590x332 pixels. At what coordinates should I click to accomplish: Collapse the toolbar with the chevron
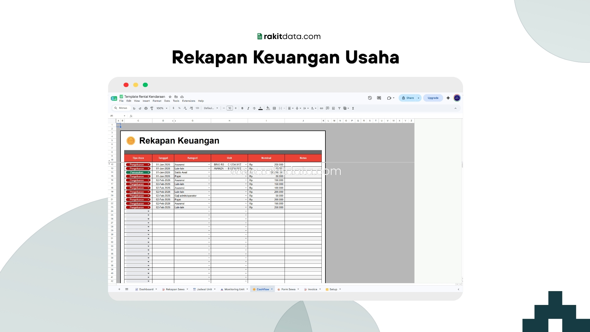coord(455,108)
